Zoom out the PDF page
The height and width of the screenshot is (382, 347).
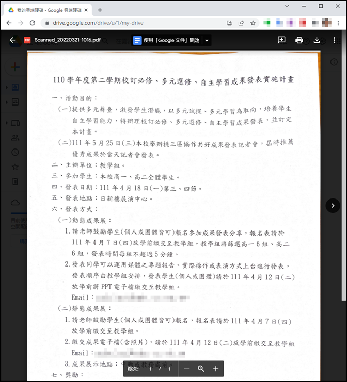pyautogui.click(x=186, y=369)
